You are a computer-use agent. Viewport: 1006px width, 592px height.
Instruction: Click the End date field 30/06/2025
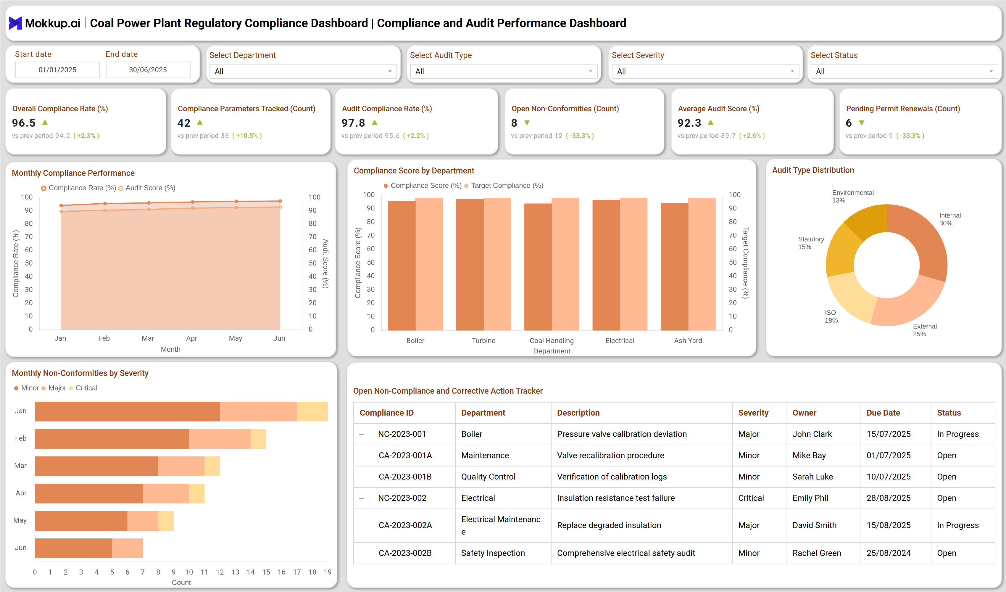pos(148,70)
